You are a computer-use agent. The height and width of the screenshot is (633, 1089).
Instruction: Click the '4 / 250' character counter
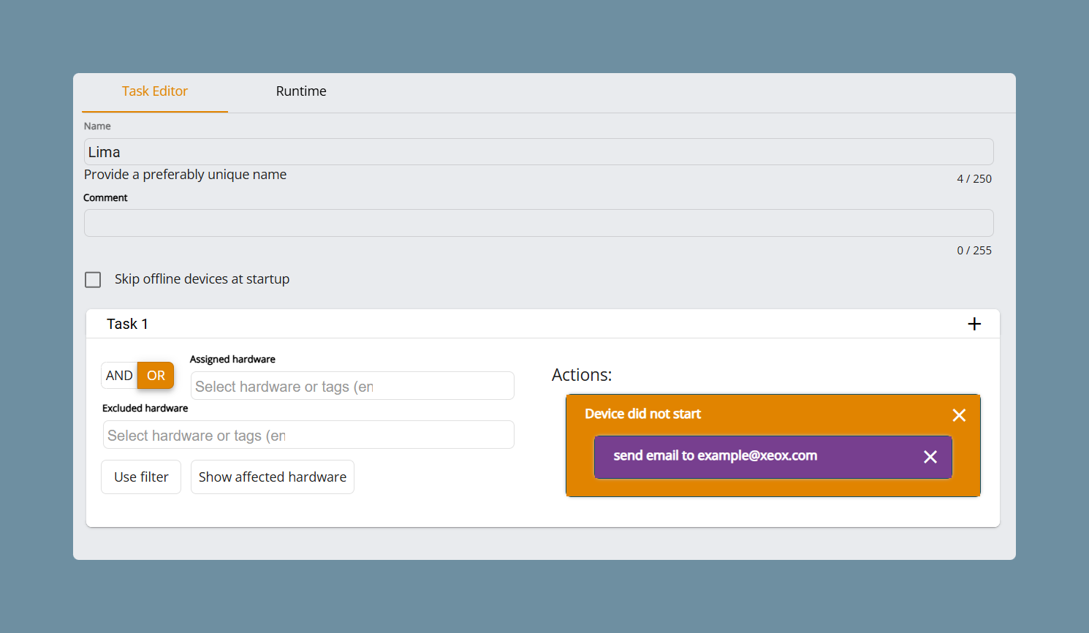point(974,179)
